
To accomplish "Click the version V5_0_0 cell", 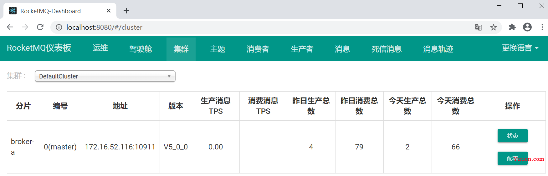I will coord(176,147).
